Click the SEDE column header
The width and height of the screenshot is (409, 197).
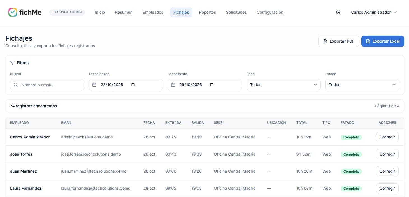(218, 123)
